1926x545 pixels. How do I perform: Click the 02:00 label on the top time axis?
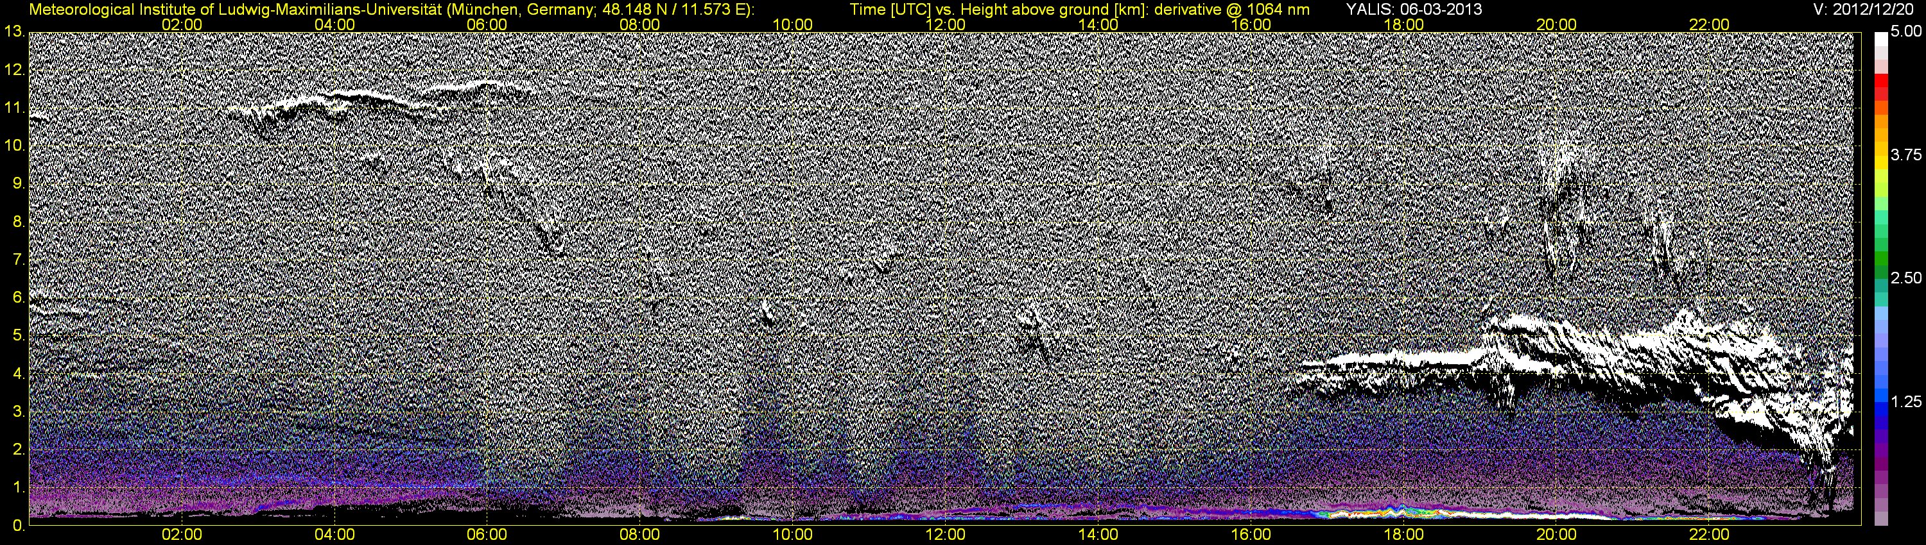tap(182, 24)
